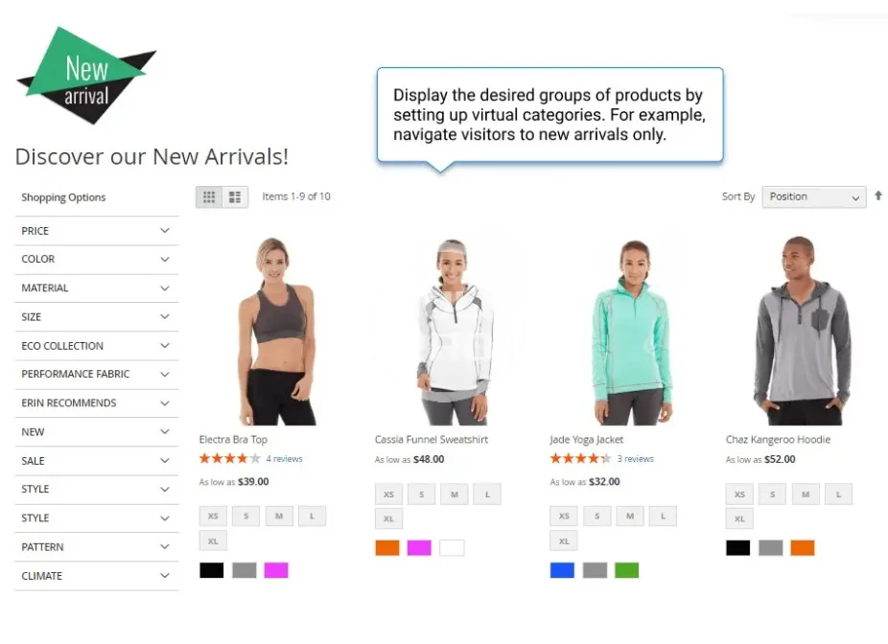The height and width of the screenshot is (644, 888).
Task: Open the Sort By Position dropdown
Action: coord(814,196)
